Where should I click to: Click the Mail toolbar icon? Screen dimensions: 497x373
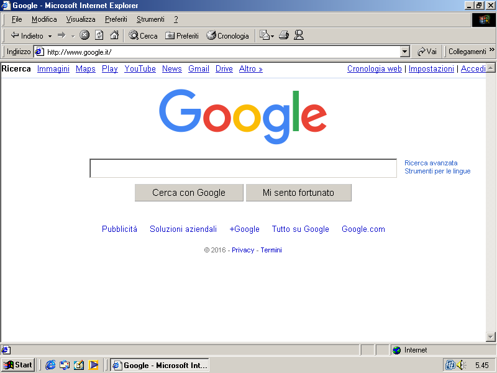click(267, 35)
